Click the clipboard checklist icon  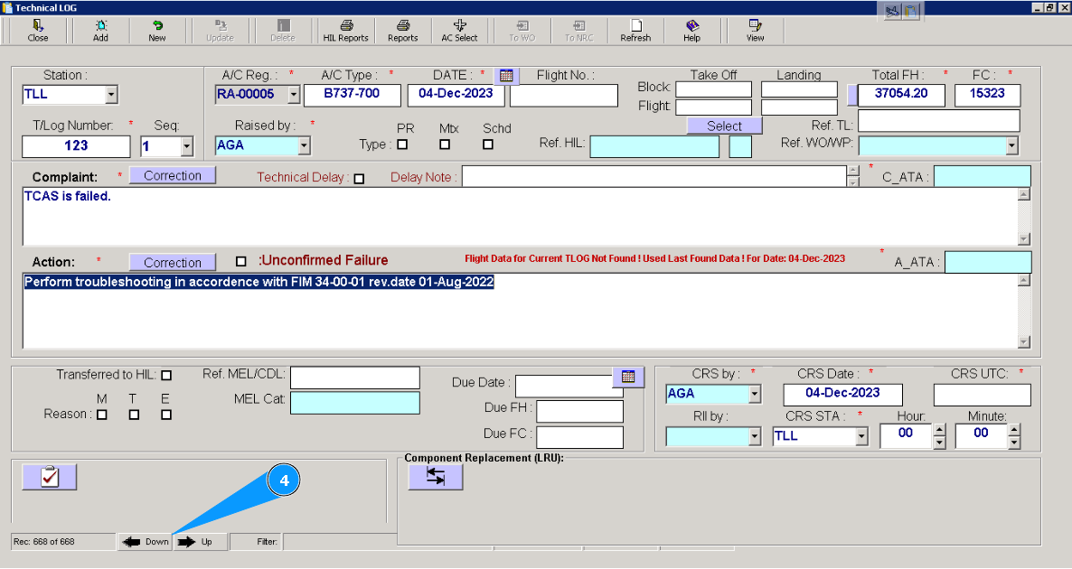[x=50, y=477]
